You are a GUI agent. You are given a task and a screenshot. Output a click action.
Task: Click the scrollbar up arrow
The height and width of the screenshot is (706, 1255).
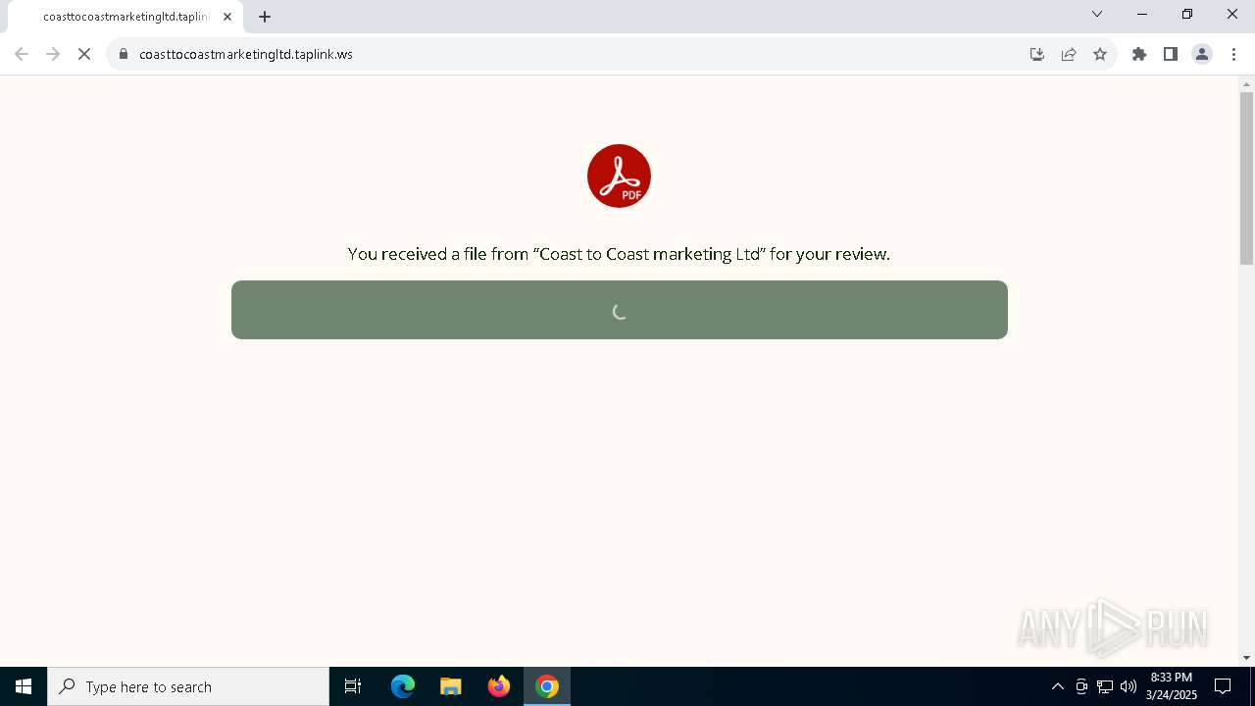pos(1246,83)
